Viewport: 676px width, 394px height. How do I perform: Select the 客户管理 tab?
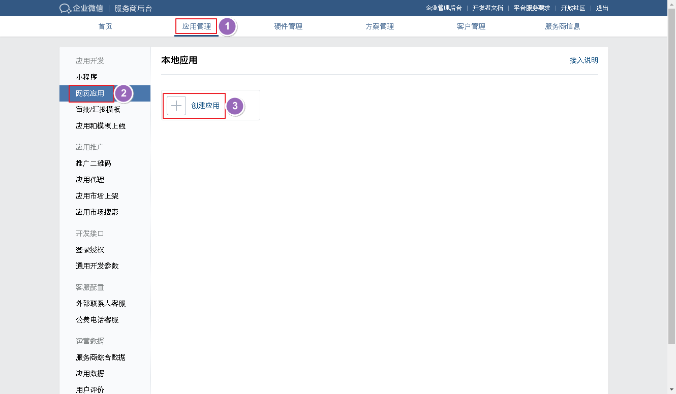[x=471, y=26]
